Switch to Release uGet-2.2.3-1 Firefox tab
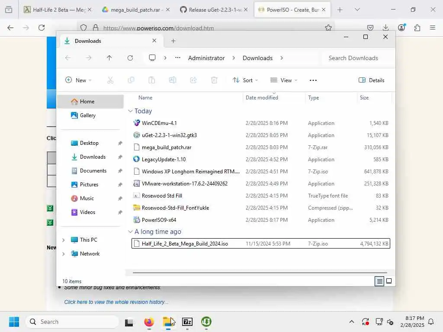The width and height of the screenshot is (443, 332). pos(214,10)
